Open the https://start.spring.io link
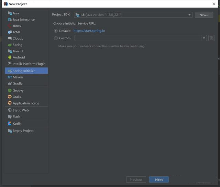The width and height of the screenshot is (220, 187). (x=89, y=31)
